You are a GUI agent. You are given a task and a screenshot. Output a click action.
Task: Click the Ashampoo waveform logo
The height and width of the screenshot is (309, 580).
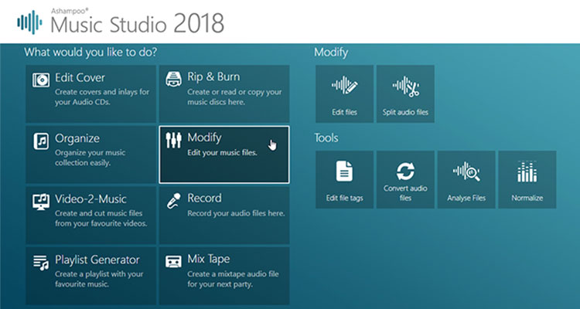click(x=29, y=22)
